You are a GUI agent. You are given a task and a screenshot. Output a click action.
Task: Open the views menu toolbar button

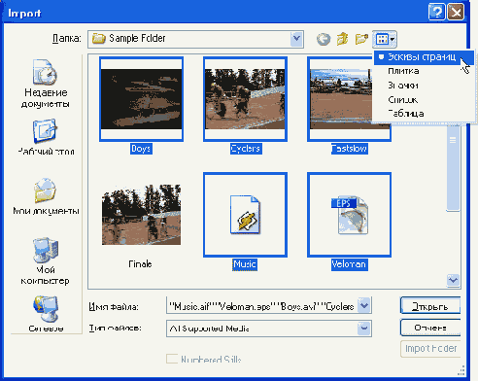385,39
